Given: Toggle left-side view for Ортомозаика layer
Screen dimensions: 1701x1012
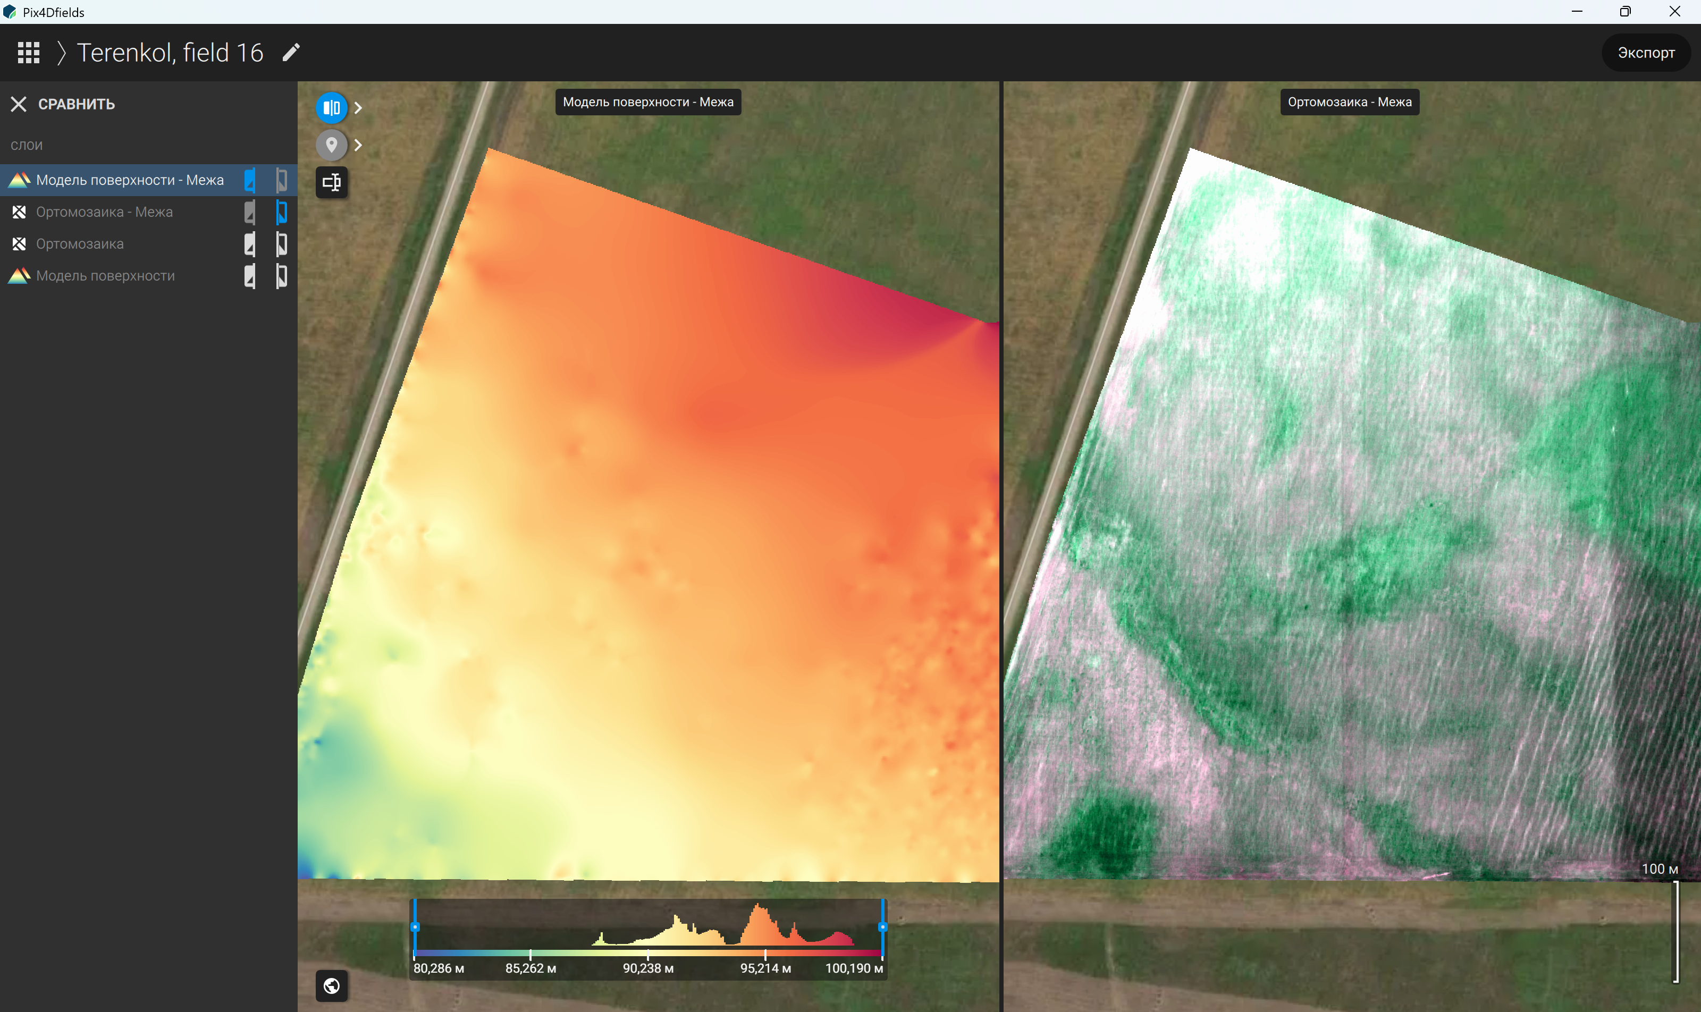Looking at the screenshot, I should [x=250, y=244].
